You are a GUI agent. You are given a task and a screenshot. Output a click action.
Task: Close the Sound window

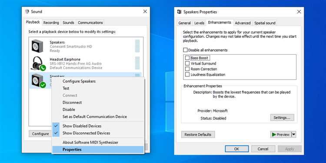coord(145,11)
